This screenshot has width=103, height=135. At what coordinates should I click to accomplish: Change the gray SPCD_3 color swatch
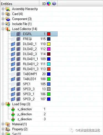(x=49, y=89)
